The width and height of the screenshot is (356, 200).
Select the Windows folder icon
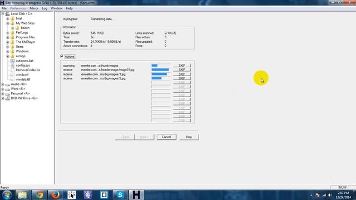tap(12, 52)
